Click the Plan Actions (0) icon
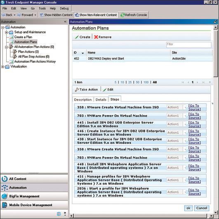This screenshot has height=219, width=219. point(15,52)
